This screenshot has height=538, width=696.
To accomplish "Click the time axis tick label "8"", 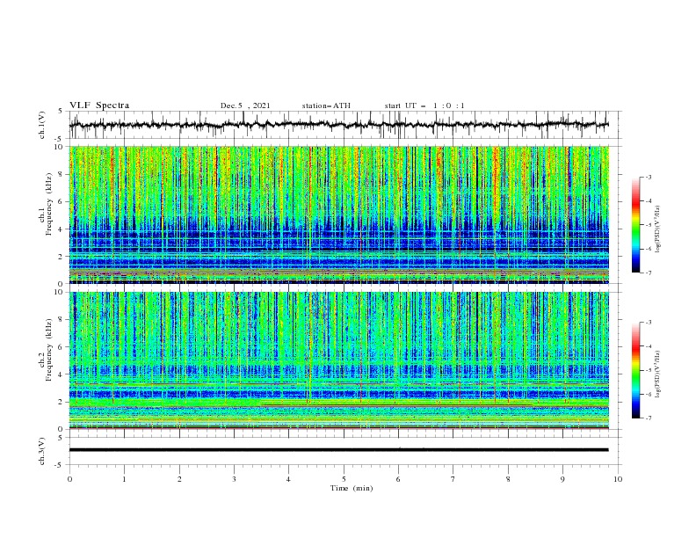I will pyautogui.click(x=508, y=479).
